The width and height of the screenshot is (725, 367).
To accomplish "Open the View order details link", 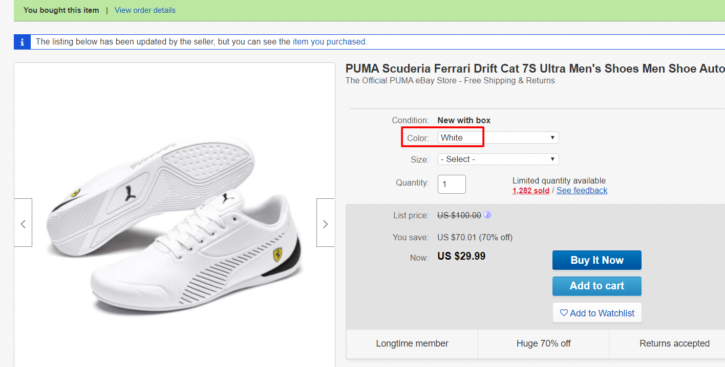I will [145, 10].
